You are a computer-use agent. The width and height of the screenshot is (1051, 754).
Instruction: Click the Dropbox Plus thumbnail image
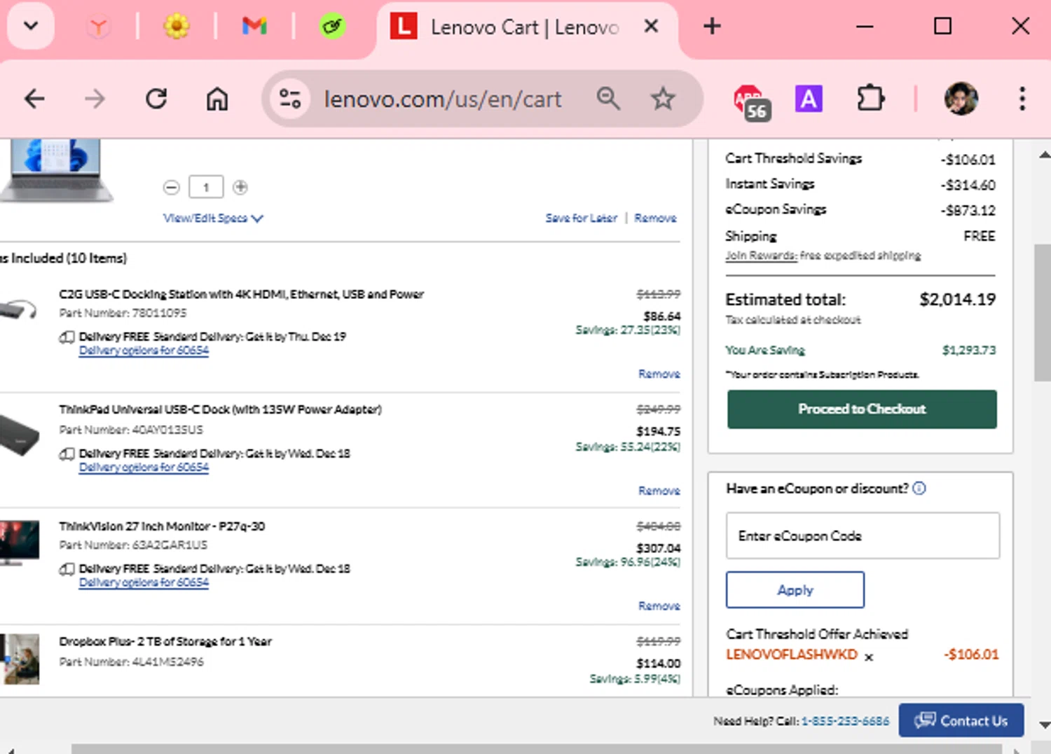20,659
